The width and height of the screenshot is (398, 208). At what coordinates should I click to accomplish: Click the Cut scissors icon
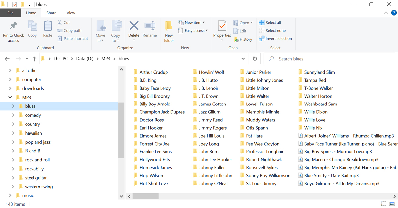pos(60,23)
